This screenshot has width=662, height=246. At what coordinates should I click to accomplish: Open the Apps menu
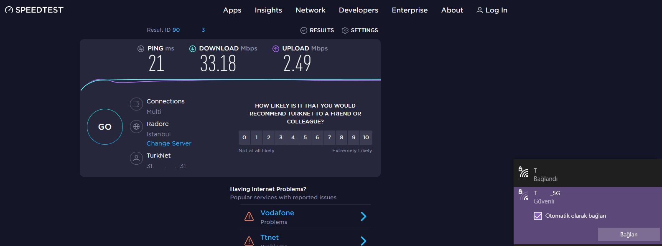(x=232, y=10)
